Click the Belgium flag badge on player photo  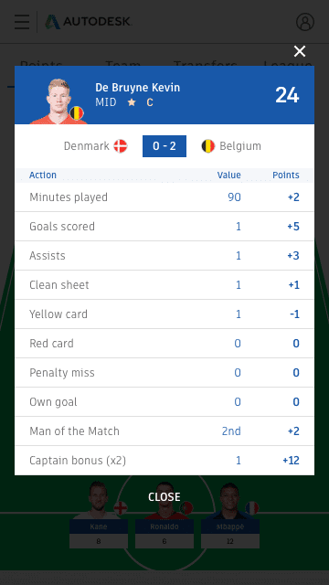pos(77,113)
